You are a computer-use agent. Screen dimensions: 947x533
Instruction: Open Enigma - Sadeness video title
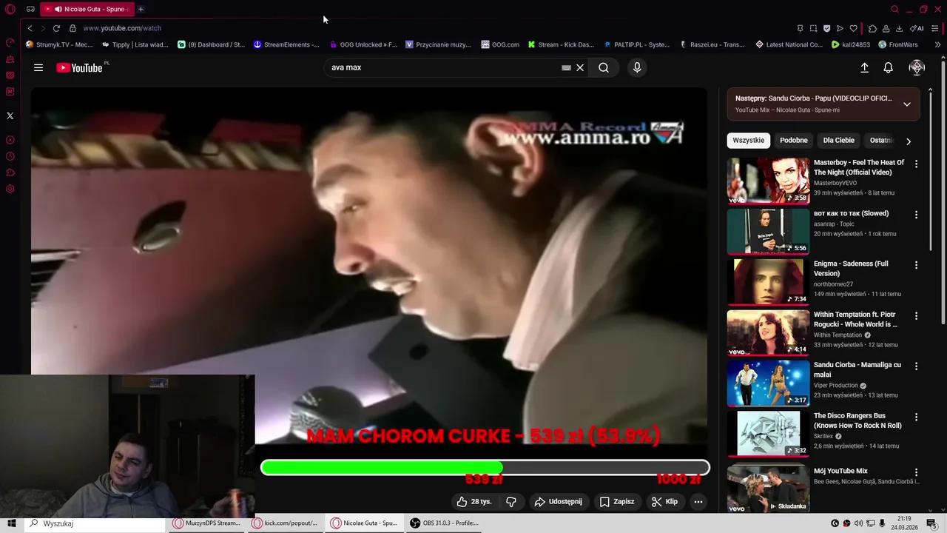[851, 269]
